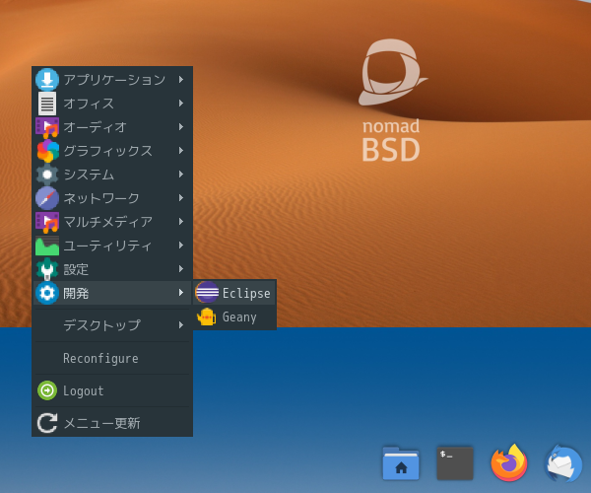Expand the ネットワーク submenu arrow
The width and height of the screenshot is (591, 493).
click(181, 198)
